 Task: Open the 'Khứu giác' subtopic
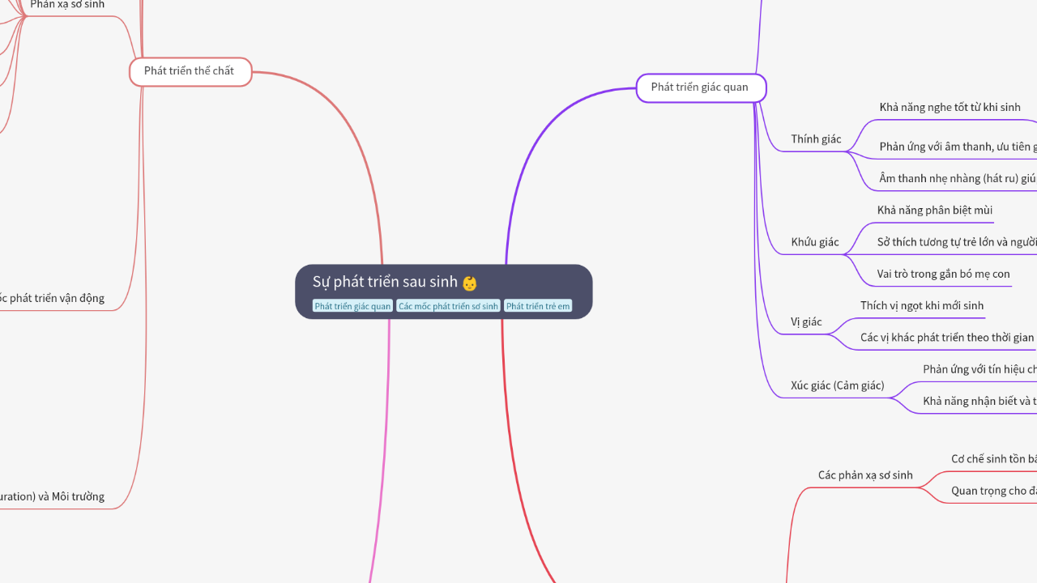[815, 242]
